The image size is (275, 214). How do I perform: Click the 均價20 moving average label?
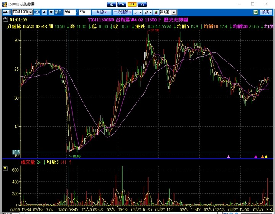pyautogui.click(x=240, y=26)
